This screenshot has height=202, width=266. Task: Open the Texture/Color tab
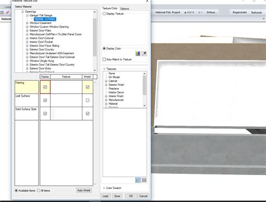pos(110,8)
